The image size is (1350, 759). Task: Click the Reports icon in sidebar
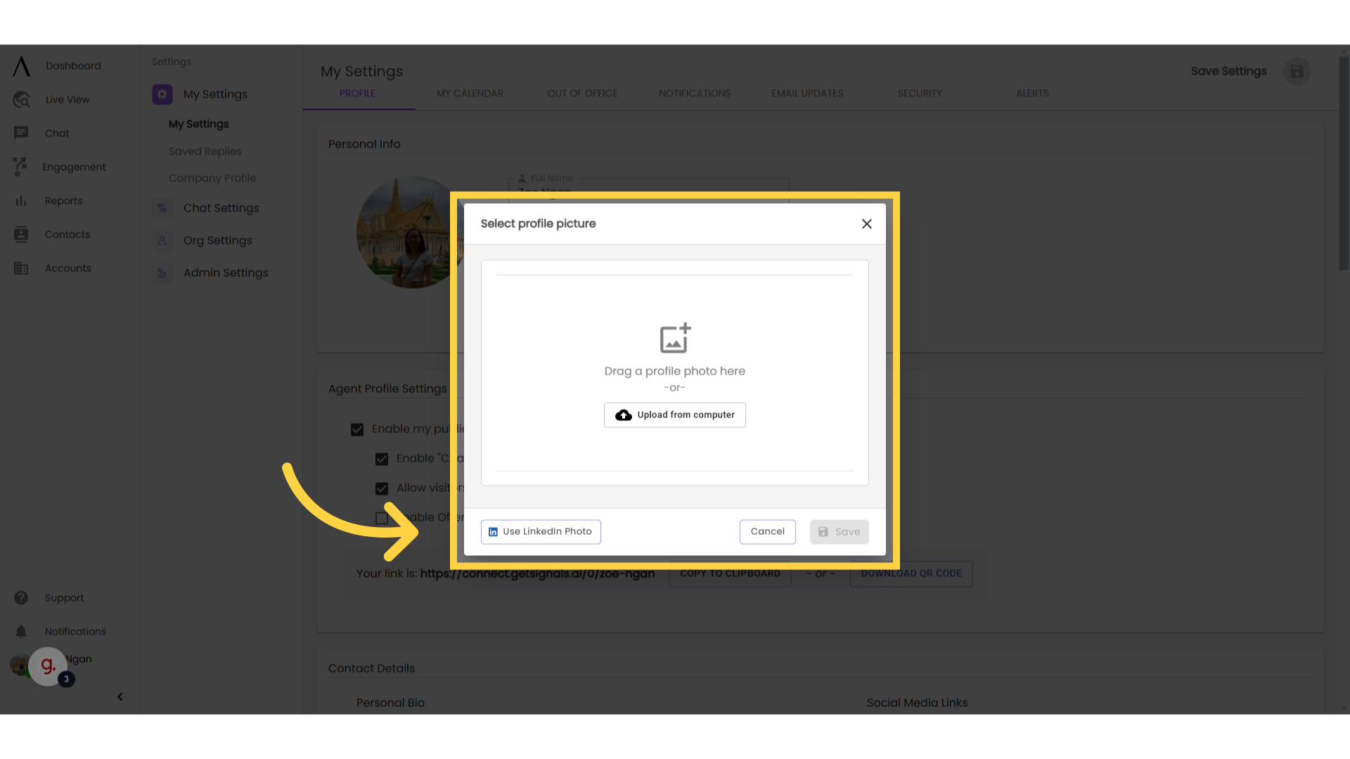tap(20, 200)
